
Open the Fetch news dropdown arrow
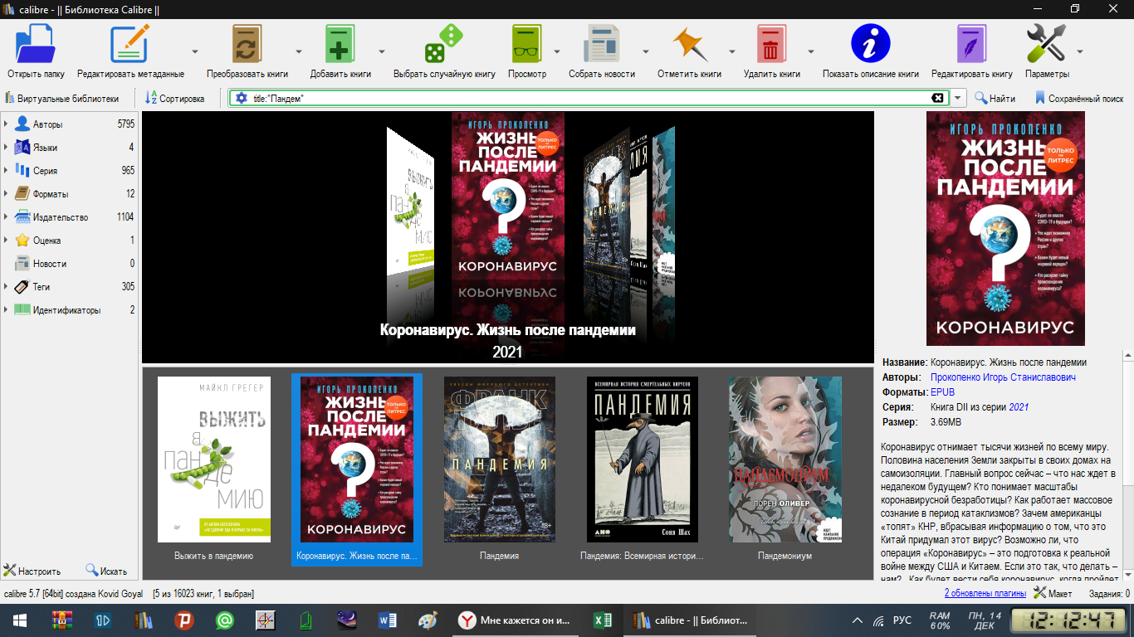click(x=645, y=51)
